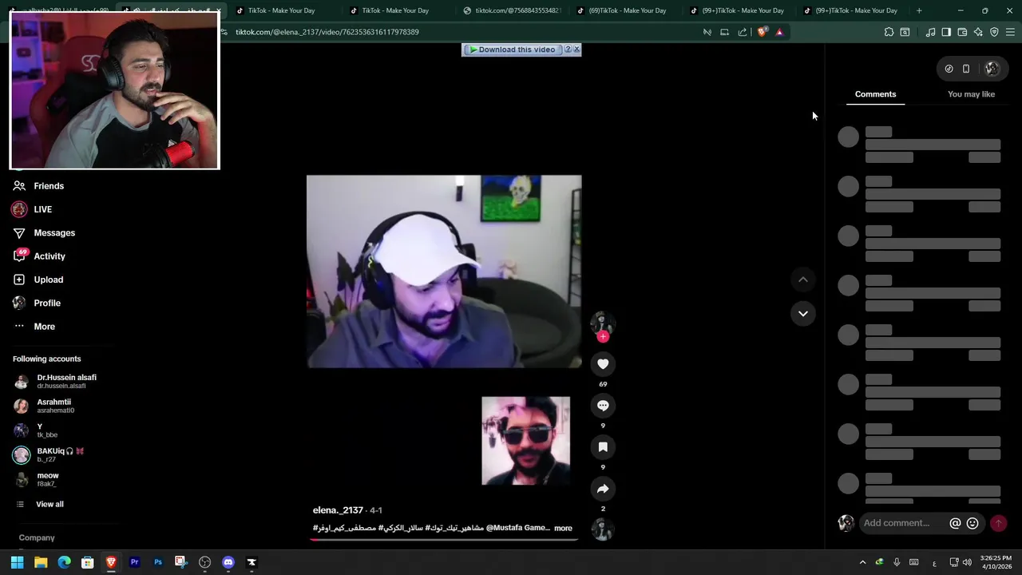This screenshot has height=575, width=1022.
Task: Open the Windows Start menu
Action: (x=17, y=562)
